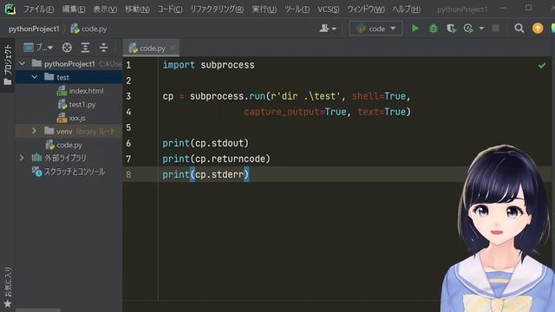
Task: Open the Refactor (リファクタリング) menu
Action: click(x=217, y=10)
